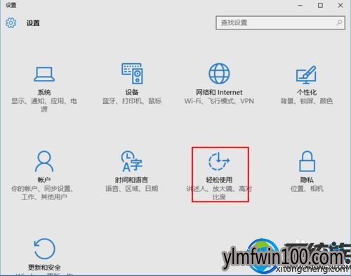Click the 时间和语言 label text
This screenshot has width=351, height=276.
(x=131, y=180)
